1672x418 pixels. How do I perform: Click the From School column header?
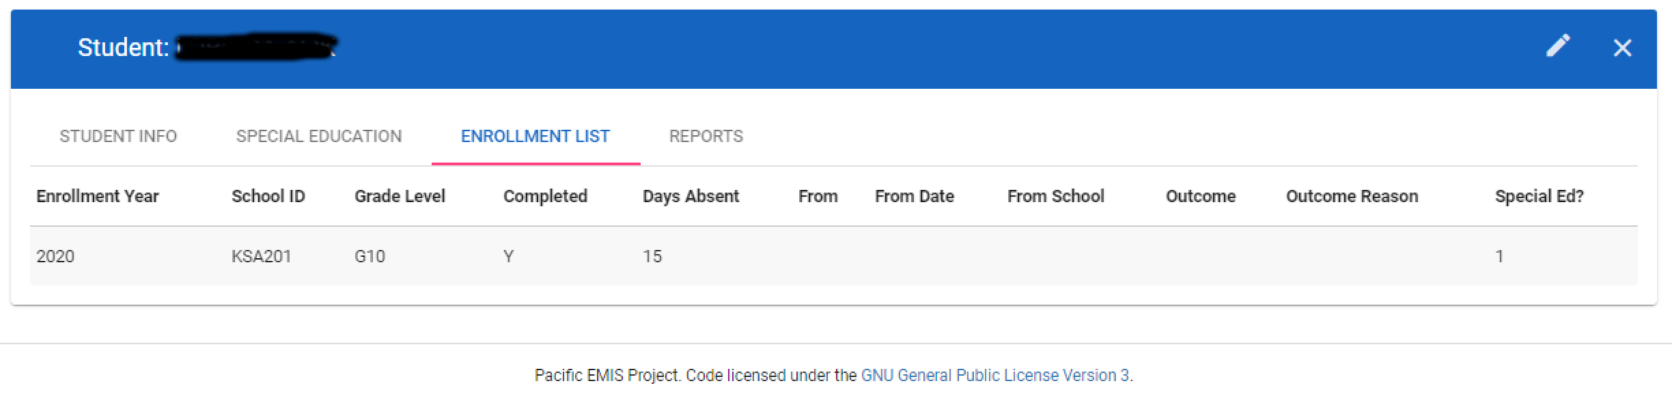(1055, 197)
